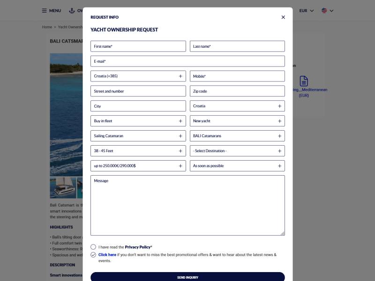
Task: Click the anchor icon in header
Action: [x=72, y=10]
